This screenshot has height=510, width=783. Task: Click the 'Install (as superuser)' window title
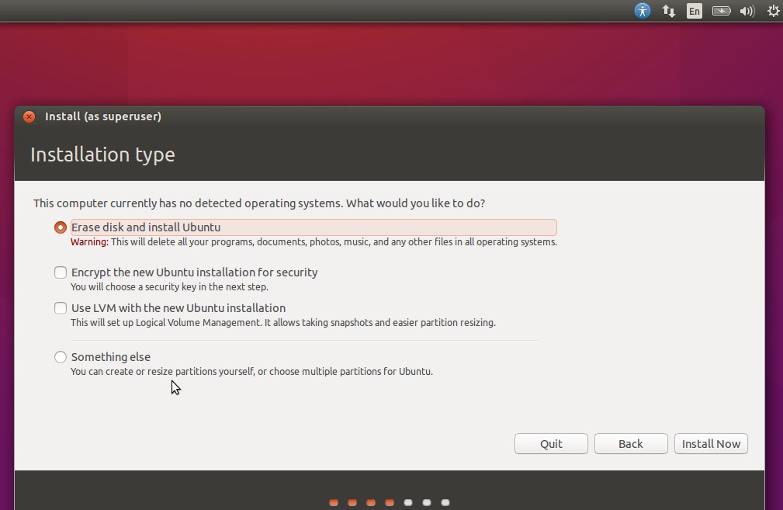pos(103,116)
